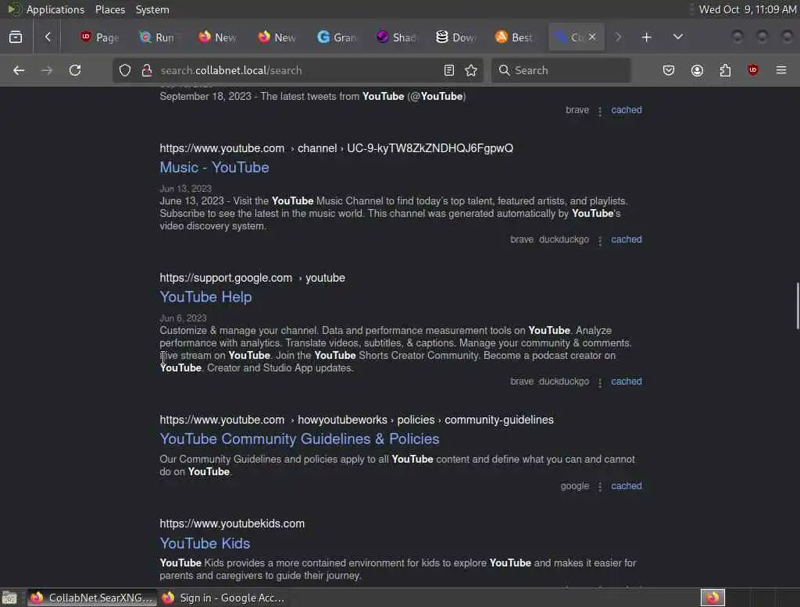Screen dimensions: 800x607
Task: Open a new tab with the plus button
Action: pyautogui.click(x=646, y=37)
